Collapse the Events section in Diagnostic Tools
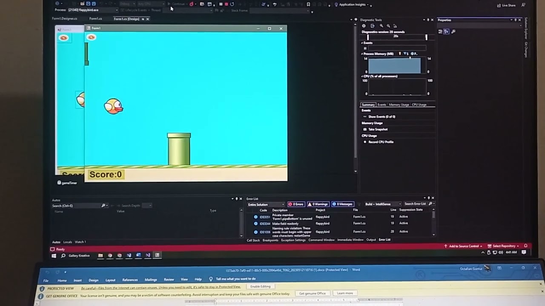 [362, 43]
